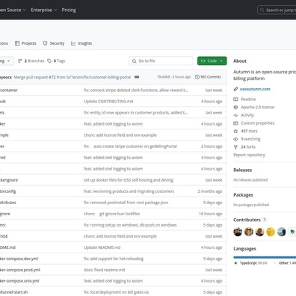Click the star icon beside 437 stars
The width and height of the screenshot is (296, 296).
235,131
